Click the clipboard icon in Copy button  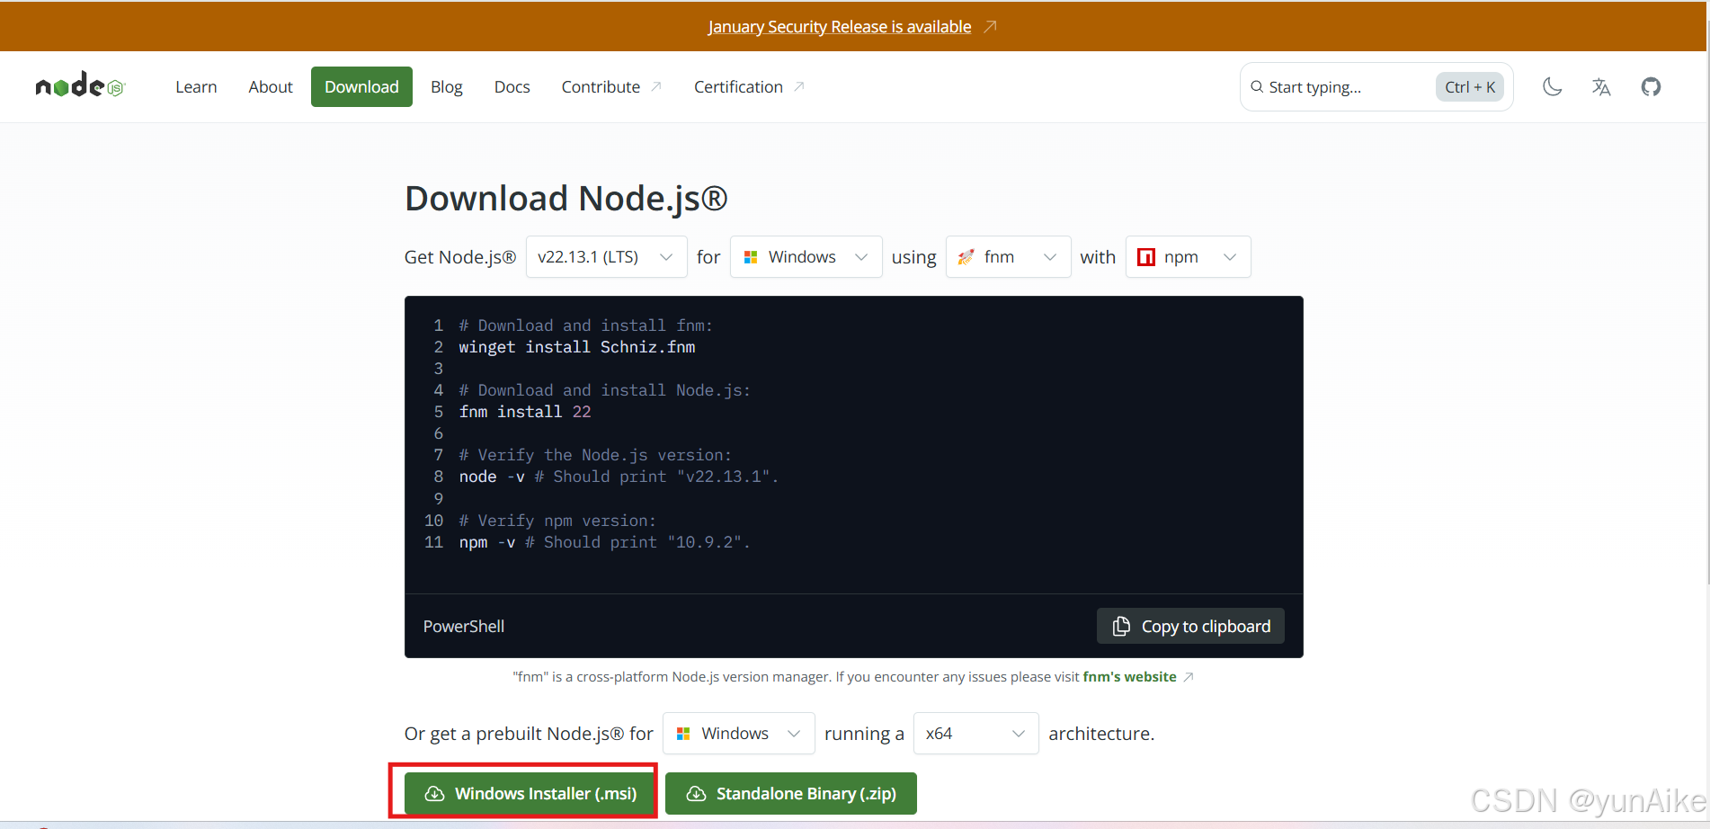[x=1121, y=626]
